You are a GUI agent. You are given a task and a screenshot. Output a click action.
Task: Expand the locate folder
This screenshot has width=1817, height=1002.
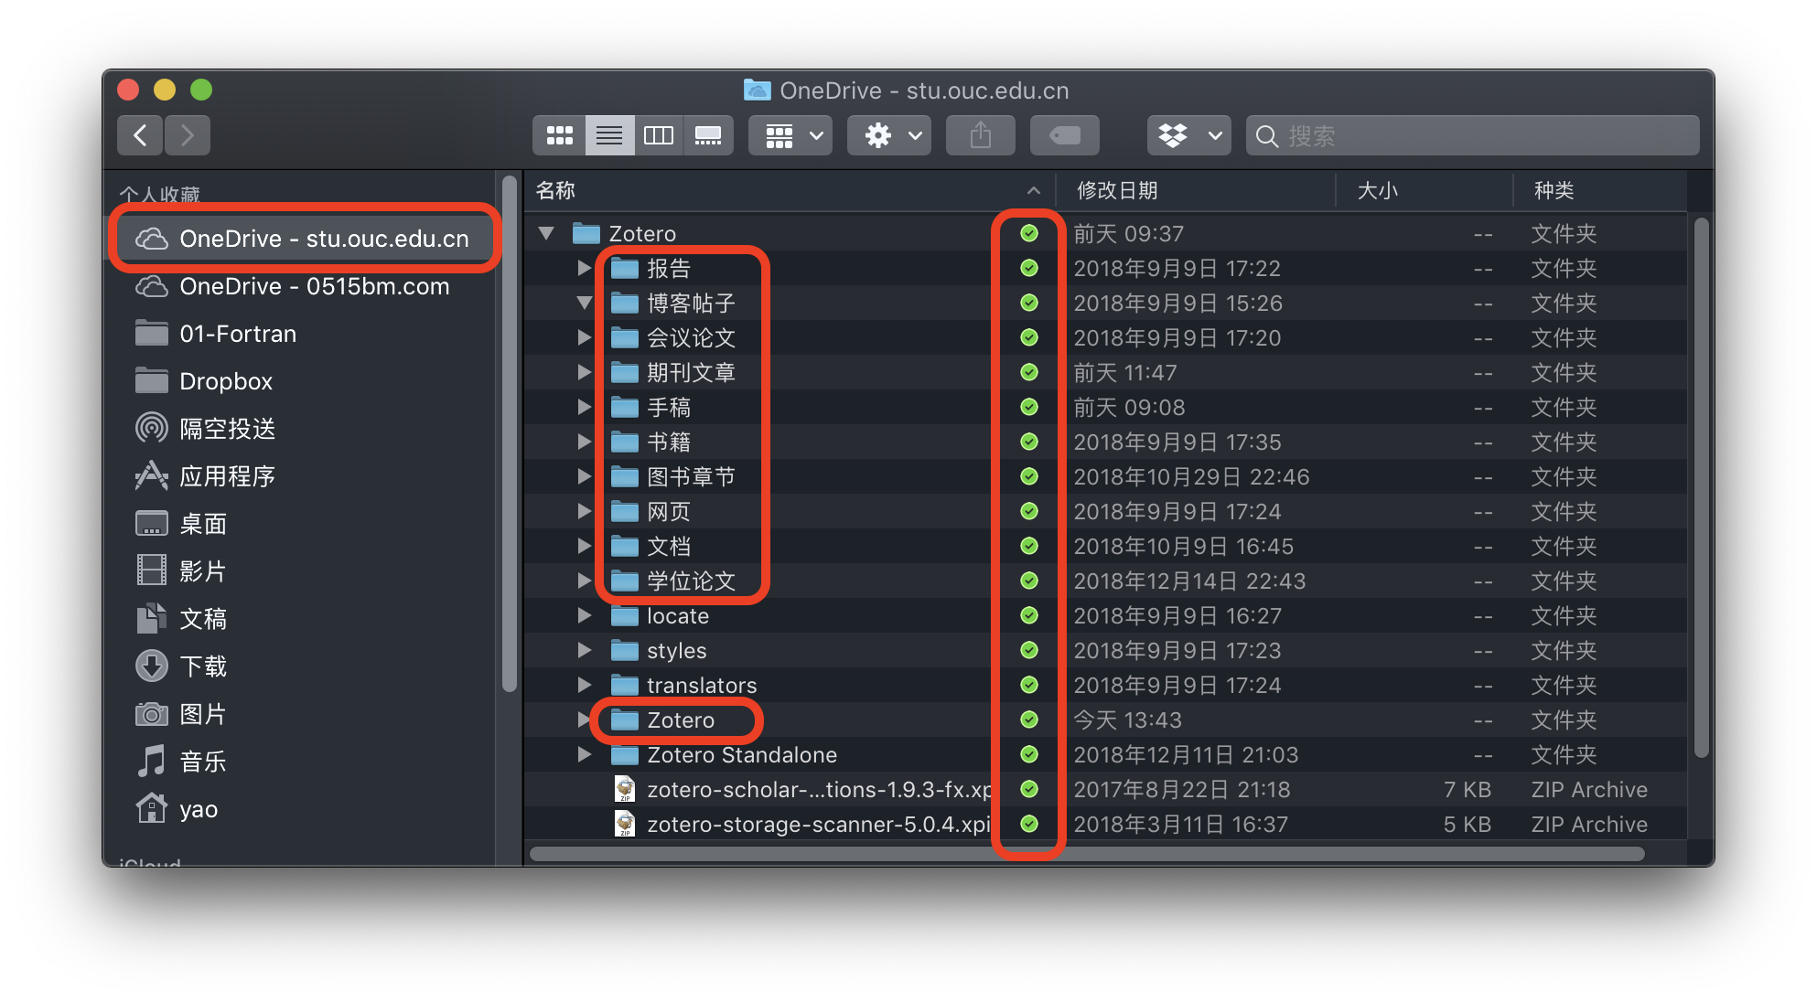585,615
